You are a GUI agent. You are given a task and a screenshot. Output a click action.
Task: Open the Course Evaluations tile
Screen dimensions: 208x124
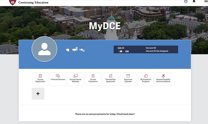(93, 79)
